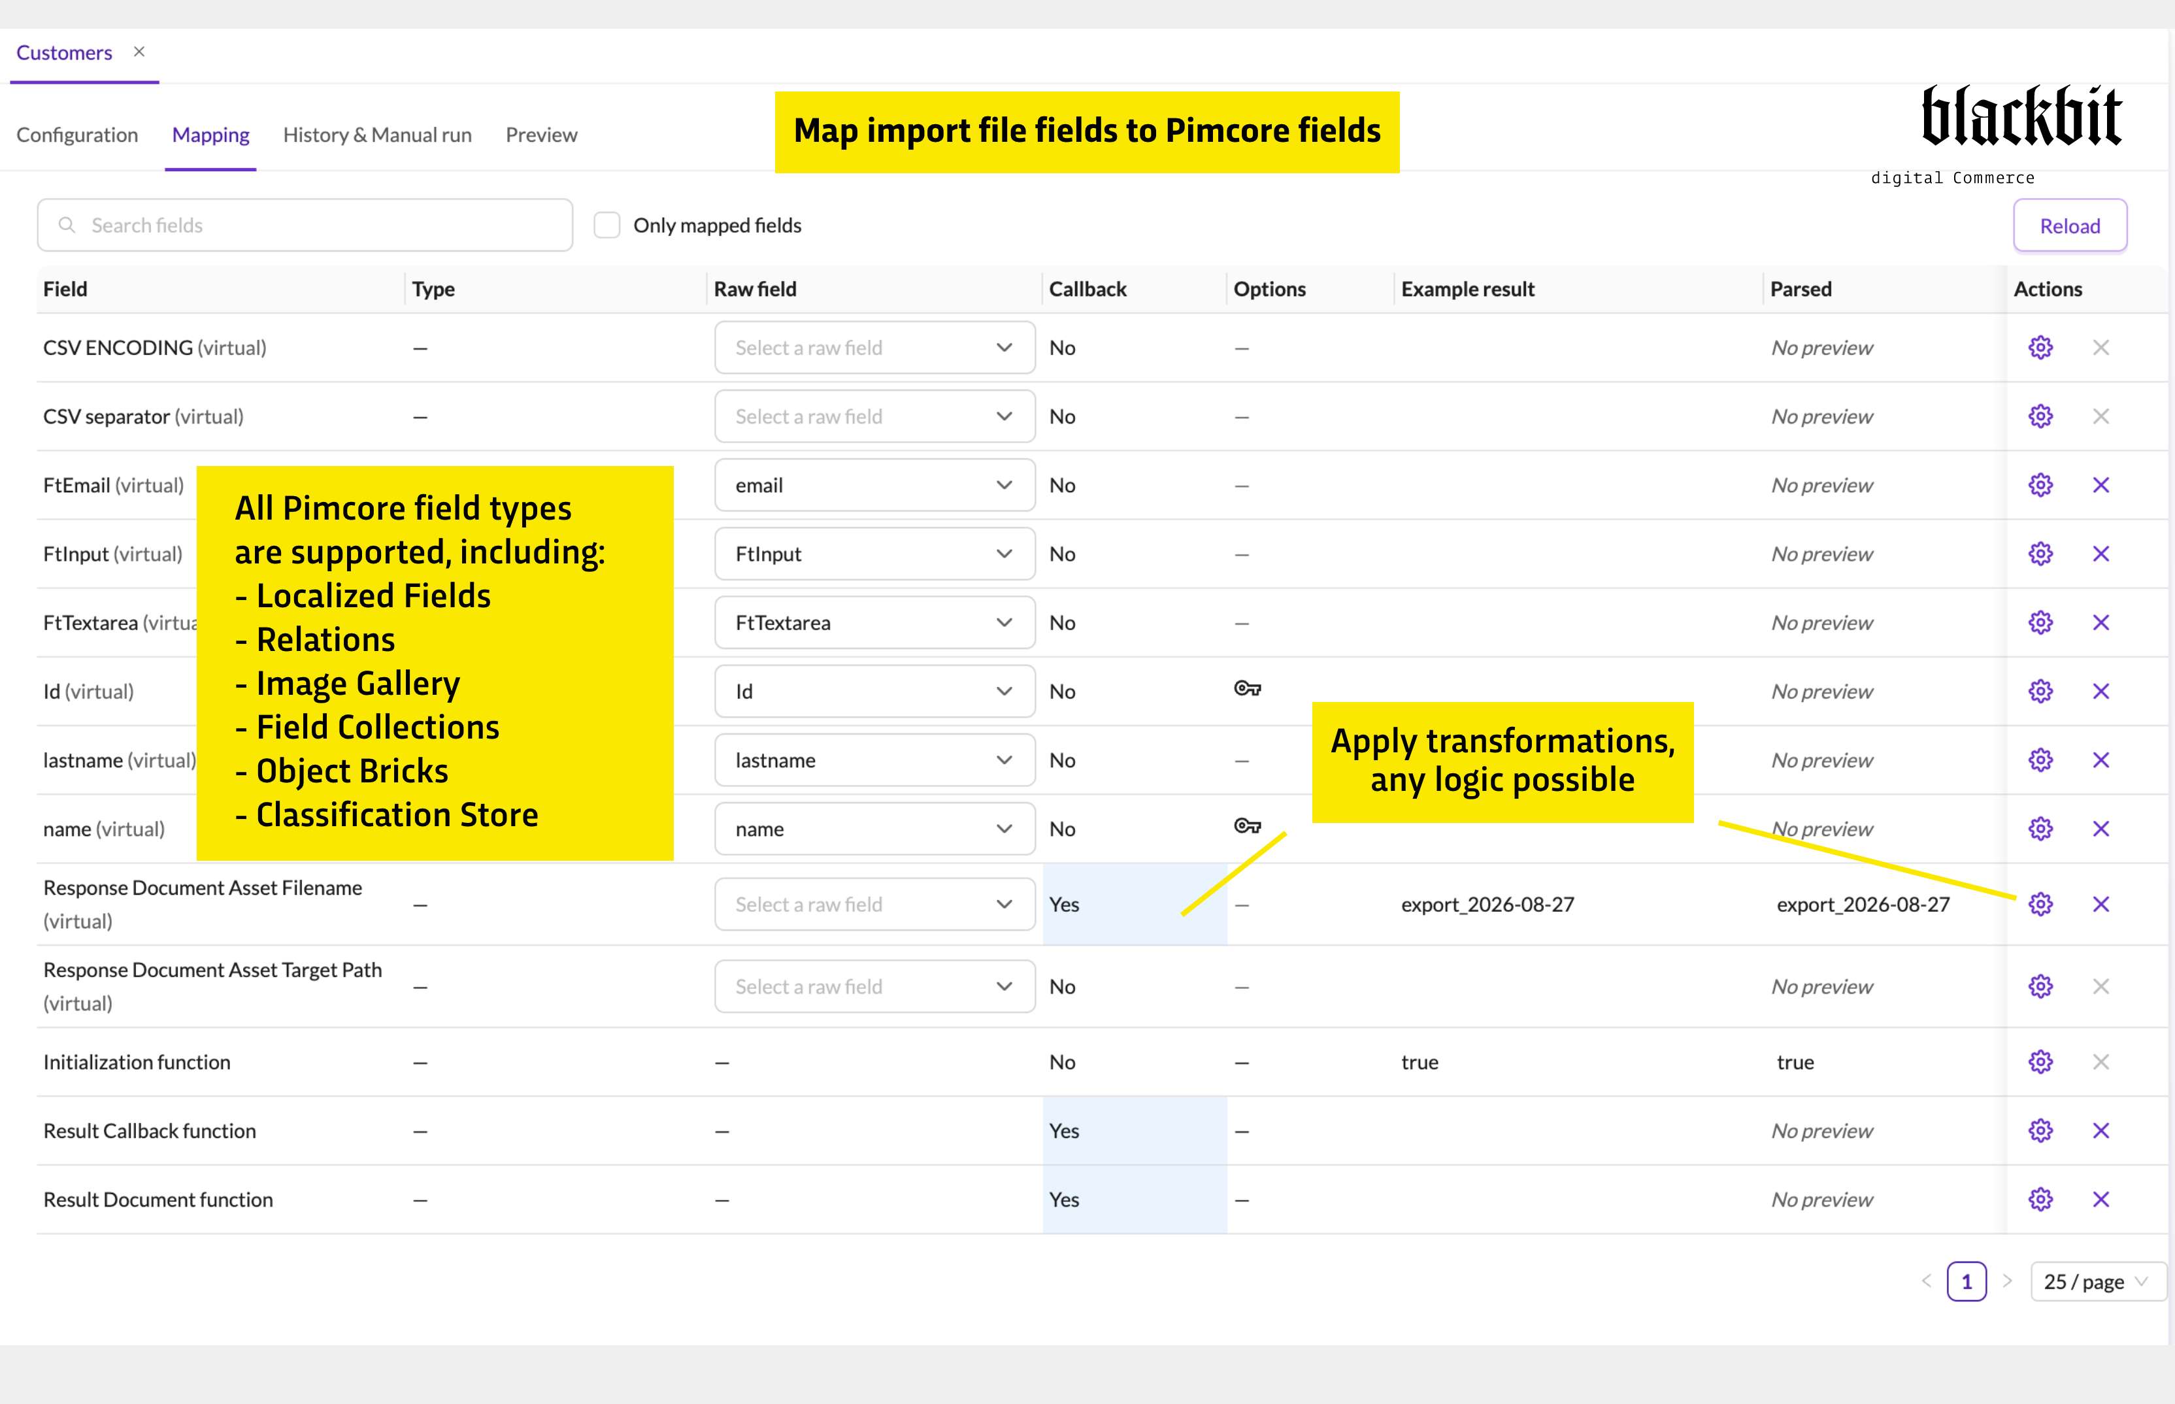The width and height of the screenshot is (2175, 1404).
Task: Open settings gear for FtTextarea row
Action: pos(2040,623)
